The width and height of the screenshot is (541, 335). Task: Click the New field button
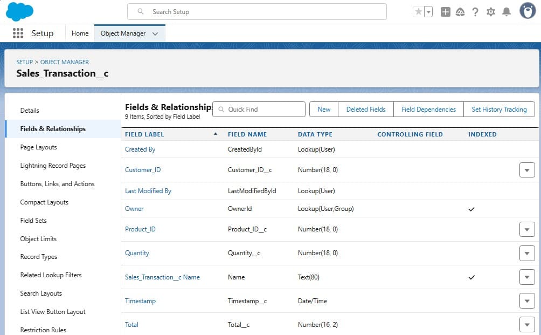tap(324, 109)
